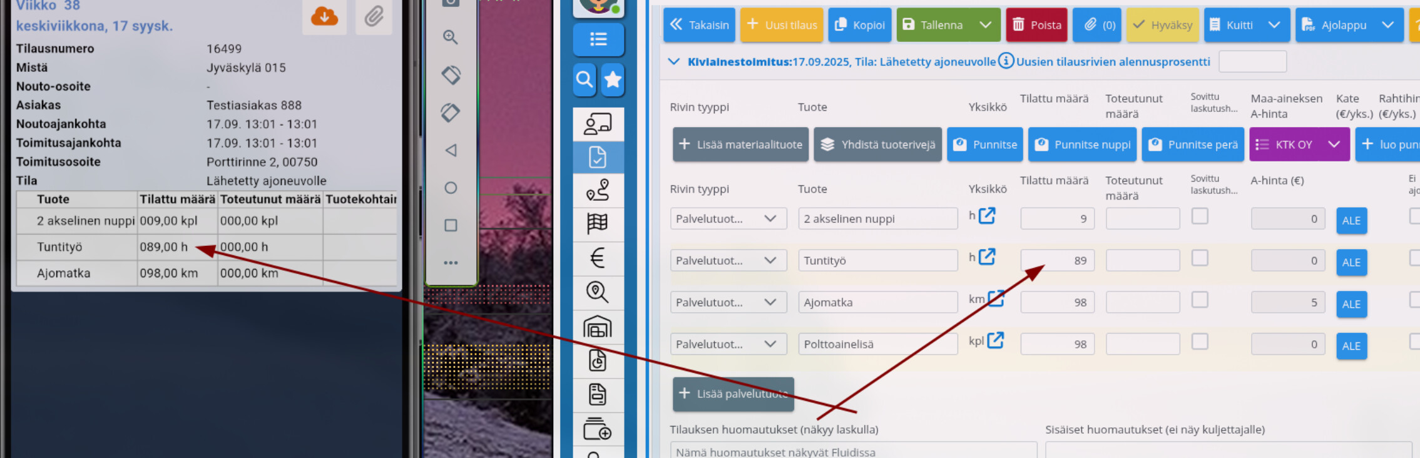This screenshot has height=458, width=1420.
Task: Open the search magnifier in sidebar
Action: [585, 79]
